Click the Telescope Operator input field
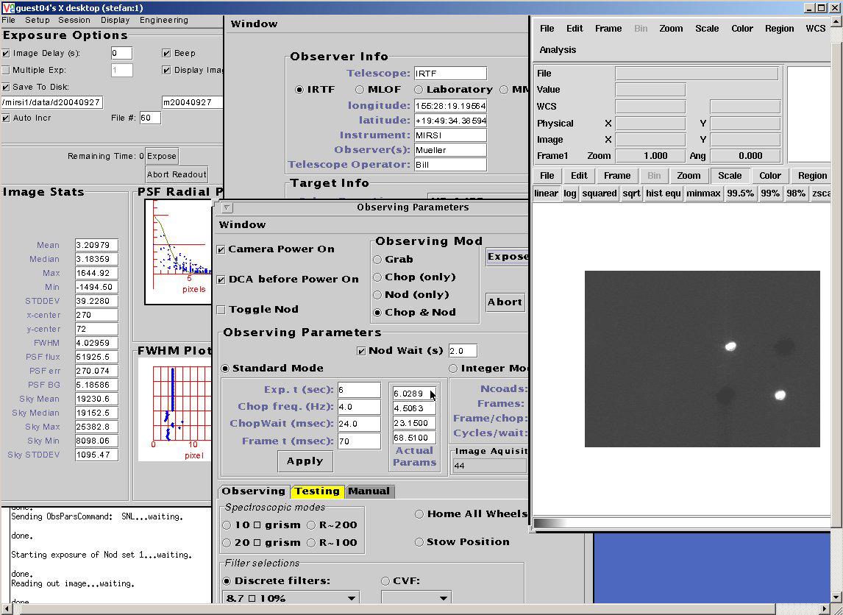 tap(450, 165)
